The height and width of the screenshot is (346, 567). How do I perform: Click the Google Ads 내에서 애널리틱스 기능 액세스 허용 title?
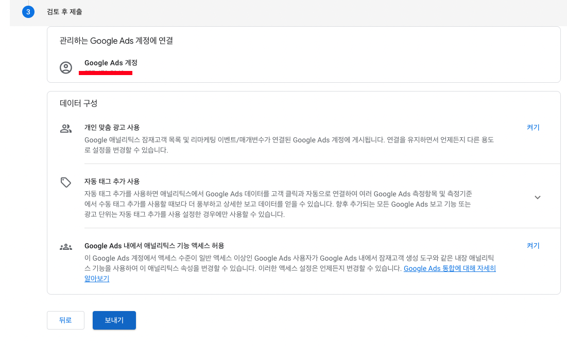coord(154,246)
